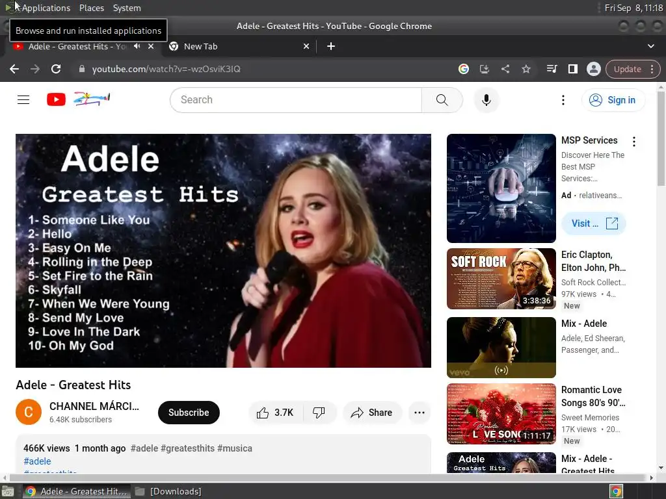Open the Applications menu

click(46, 8)
